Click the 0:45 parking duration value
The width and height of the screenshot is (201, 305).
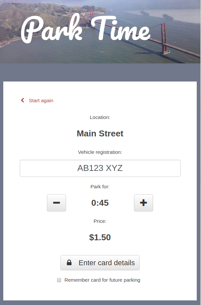[x=100, y=203]
